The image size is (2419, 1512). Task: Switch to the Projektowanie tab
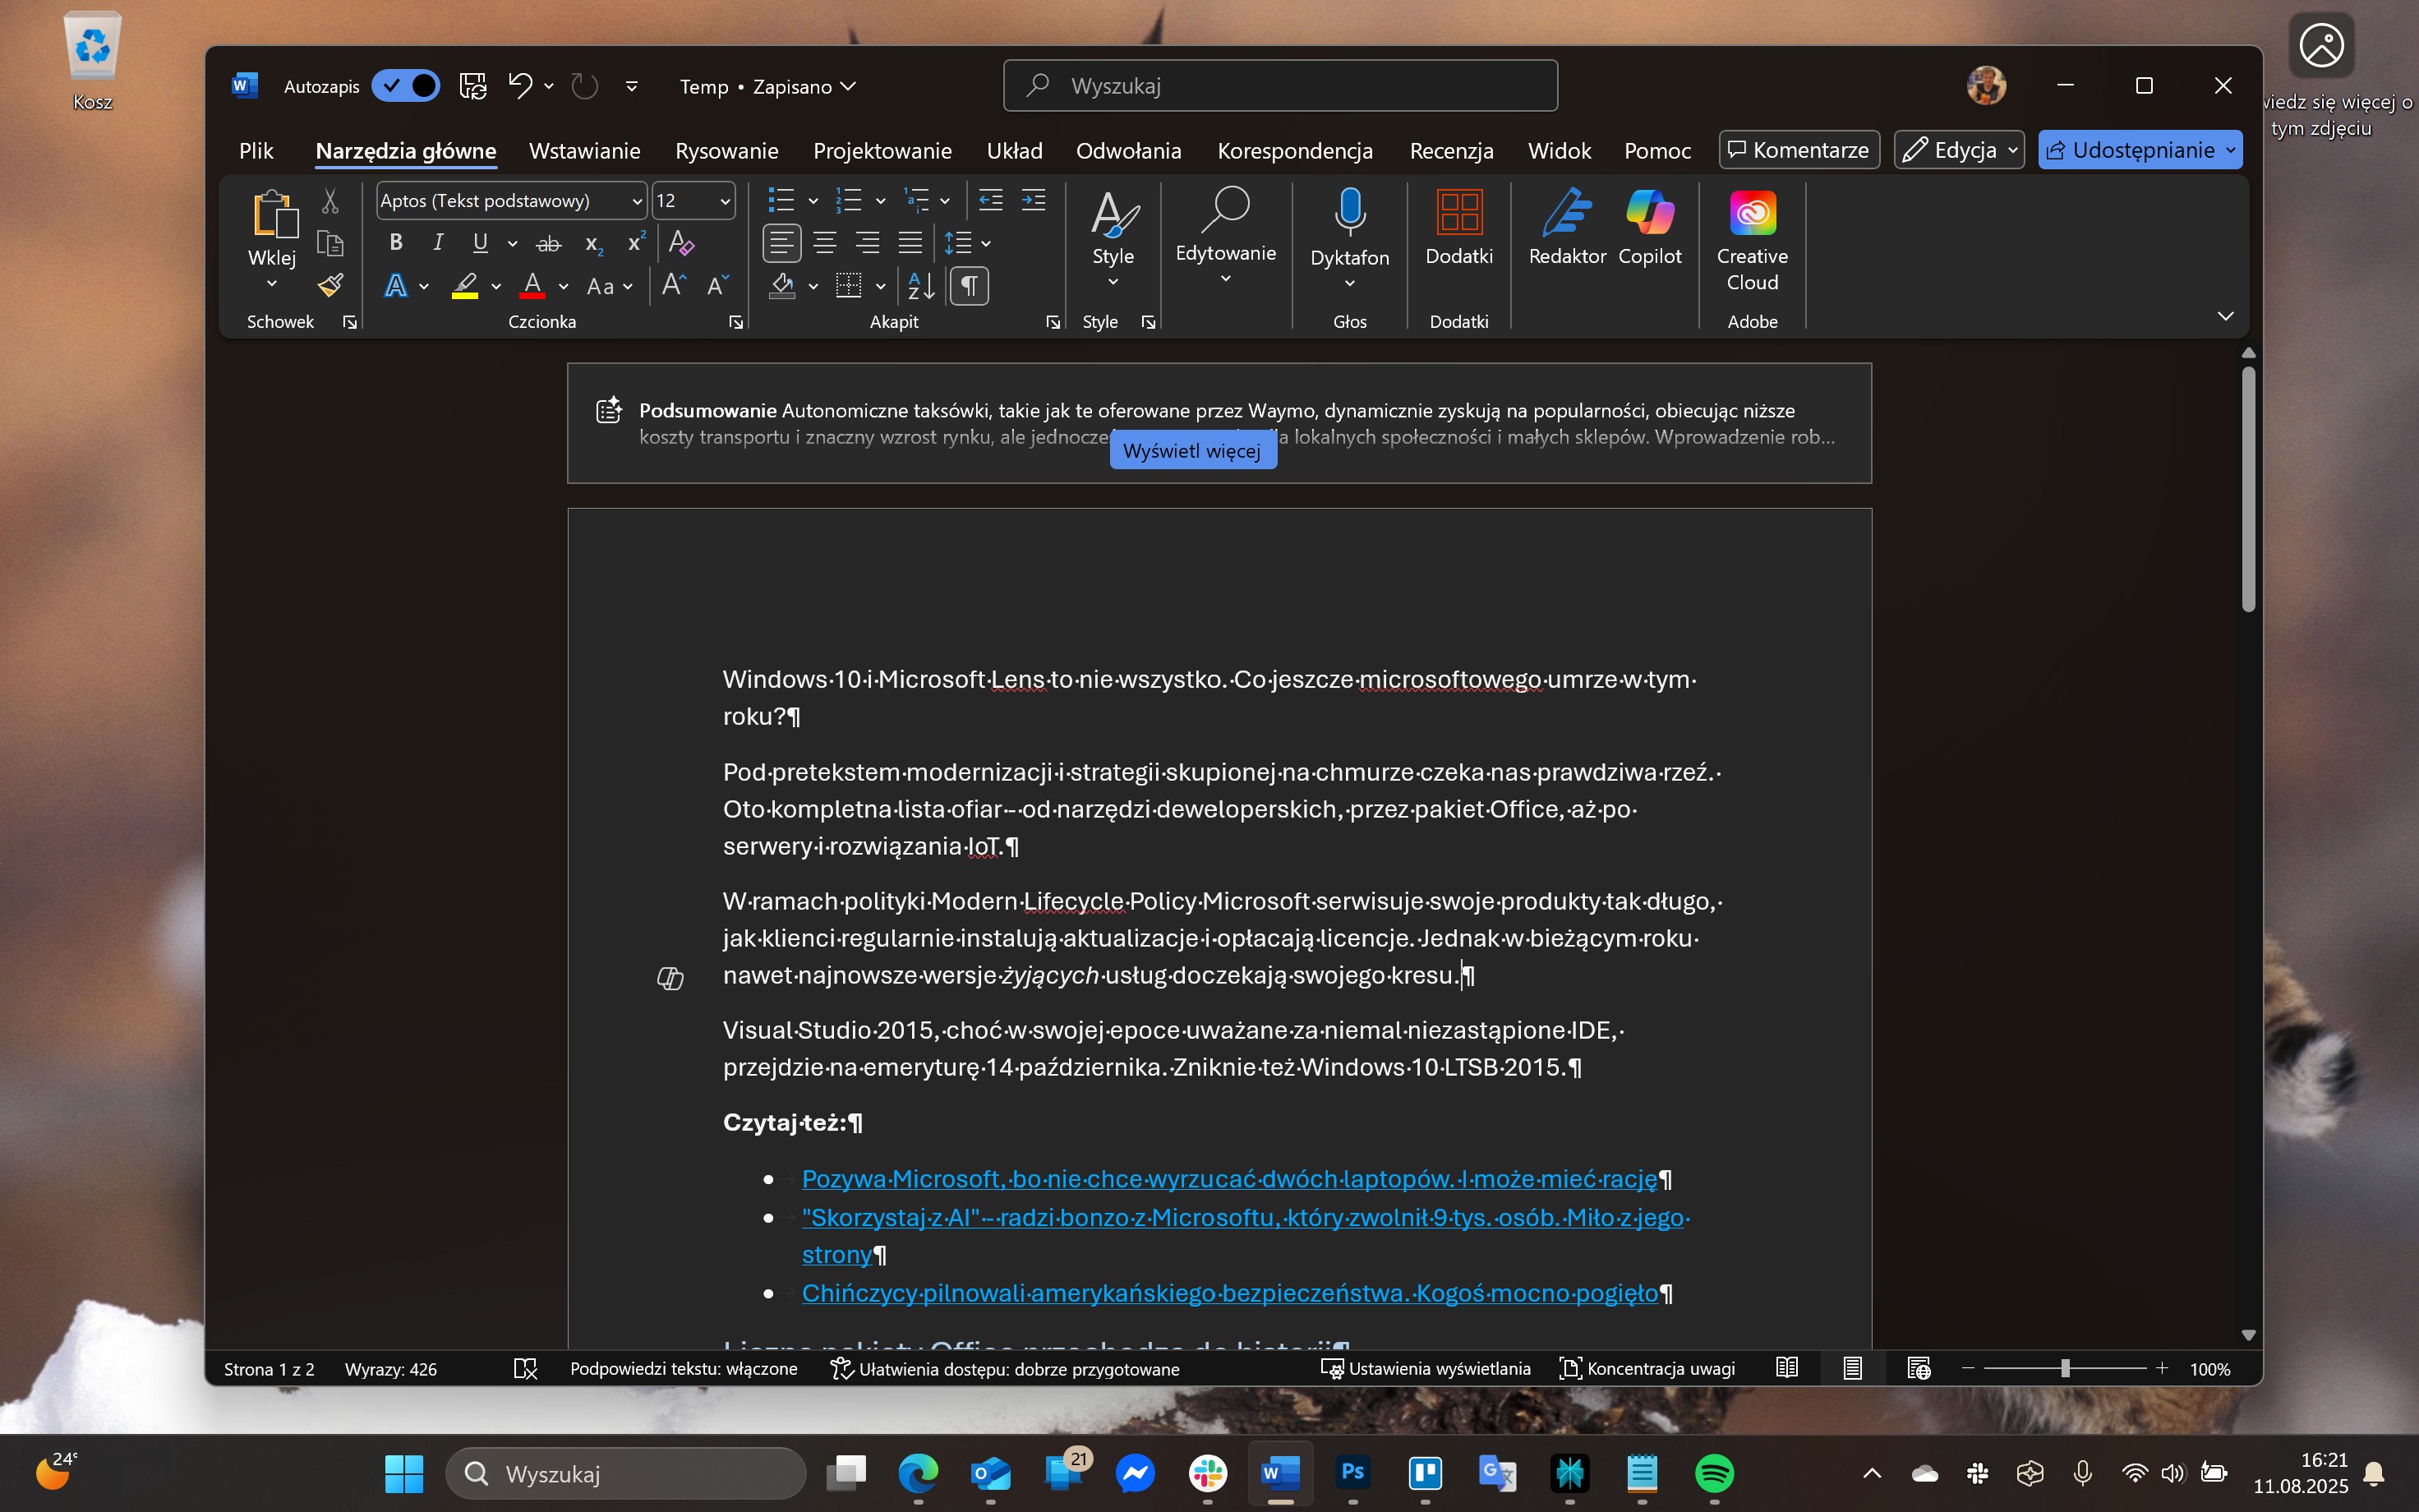coord(882,150)
